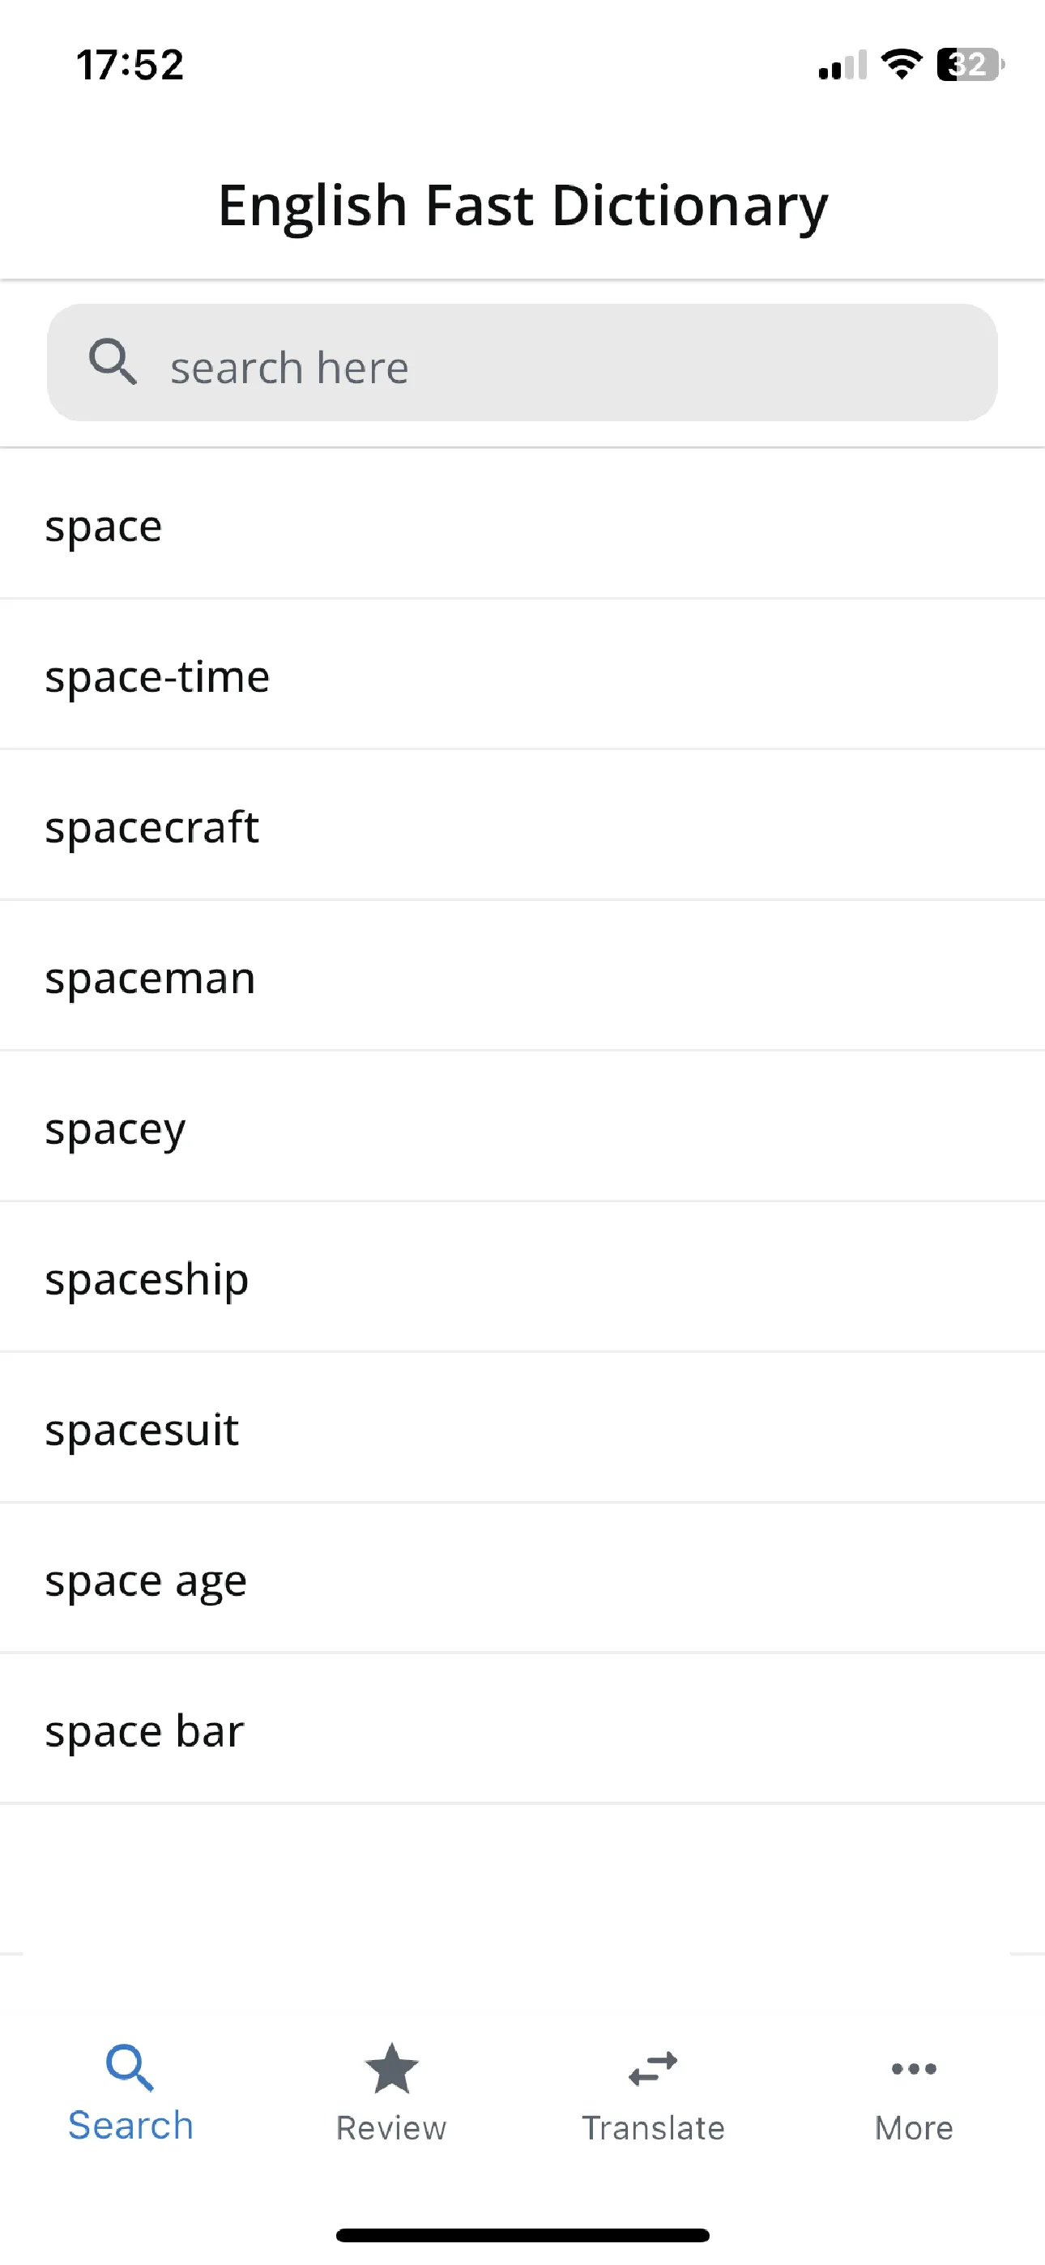The image size is (1045, 2265).
Task: Open the Review star icon
Action: (391, 2068)
